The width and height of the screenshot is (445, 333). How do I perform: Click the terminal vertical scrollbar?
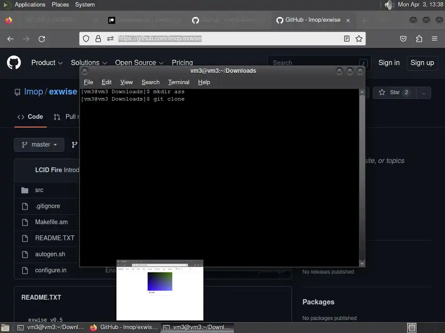click(362, 177)
